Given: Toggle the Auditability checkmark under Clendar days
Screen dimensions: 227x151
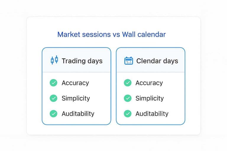Looking at the screenshot, I should click(128, 114).
